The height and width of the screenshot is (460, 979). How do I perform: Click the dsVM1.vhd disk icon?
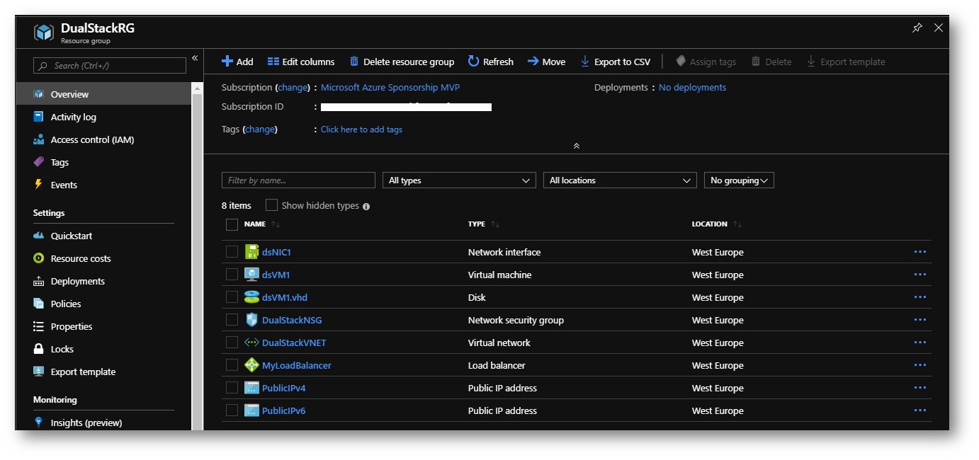pyautogui.click(x=251, y=297)
